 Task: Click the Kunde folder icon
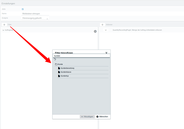click(56, 64)
